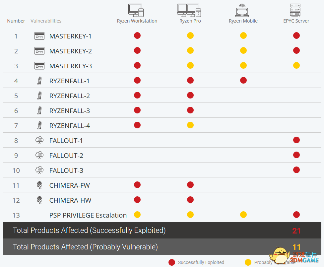This screenshot has height=267, width=324.
Task: Click MASTERKEY-3 yellow dot under EPYC Server
Action: click(296, 65)
